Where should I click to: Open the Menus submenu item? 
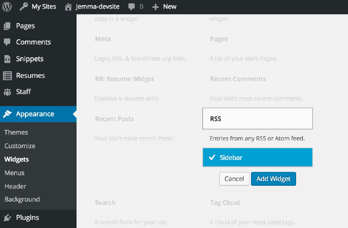(x=15, y=173)
